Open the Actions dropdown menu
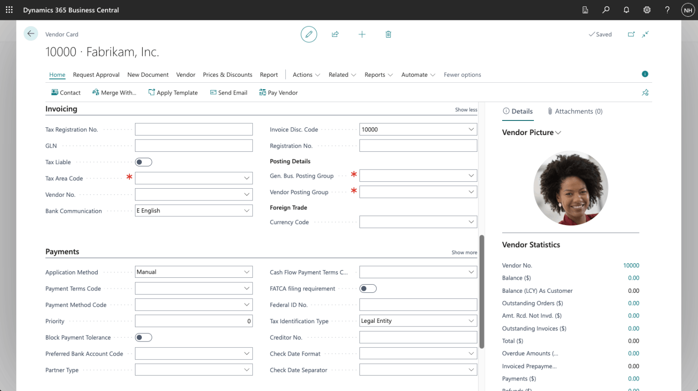 tap(306, 75)
